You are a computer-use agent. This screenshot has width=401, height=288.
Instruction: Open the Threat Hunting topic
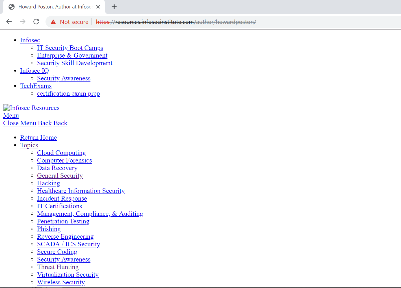[58, 267]
